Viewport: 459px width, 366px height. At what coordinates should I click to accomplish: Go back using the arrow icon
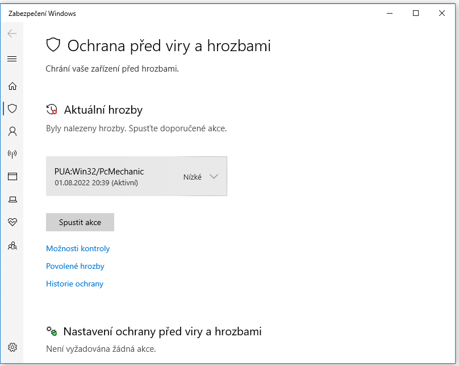(12, 34)
